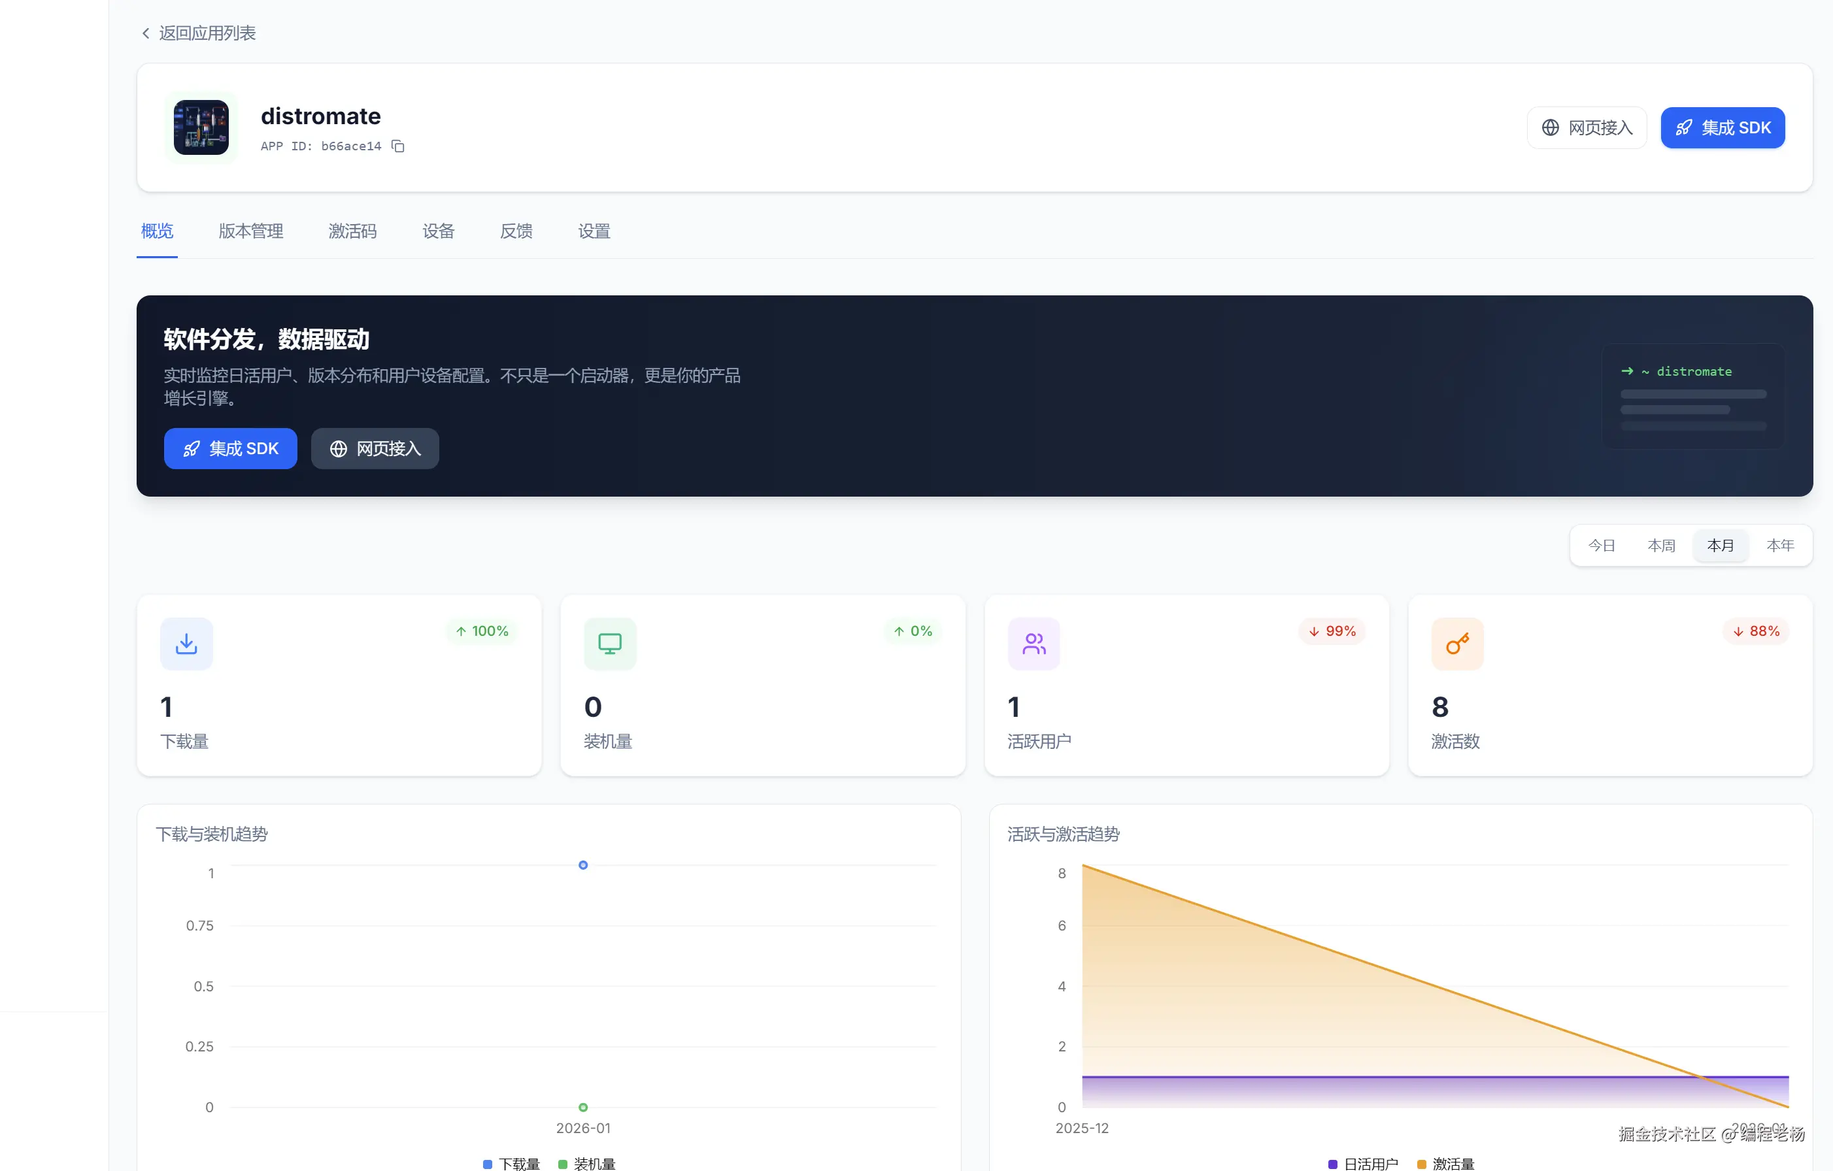The width and height of the screenshot is (1833, 1171).
Task: Switch the time range to 本周
Action: pyautogui.click(x=1661, y=545)
